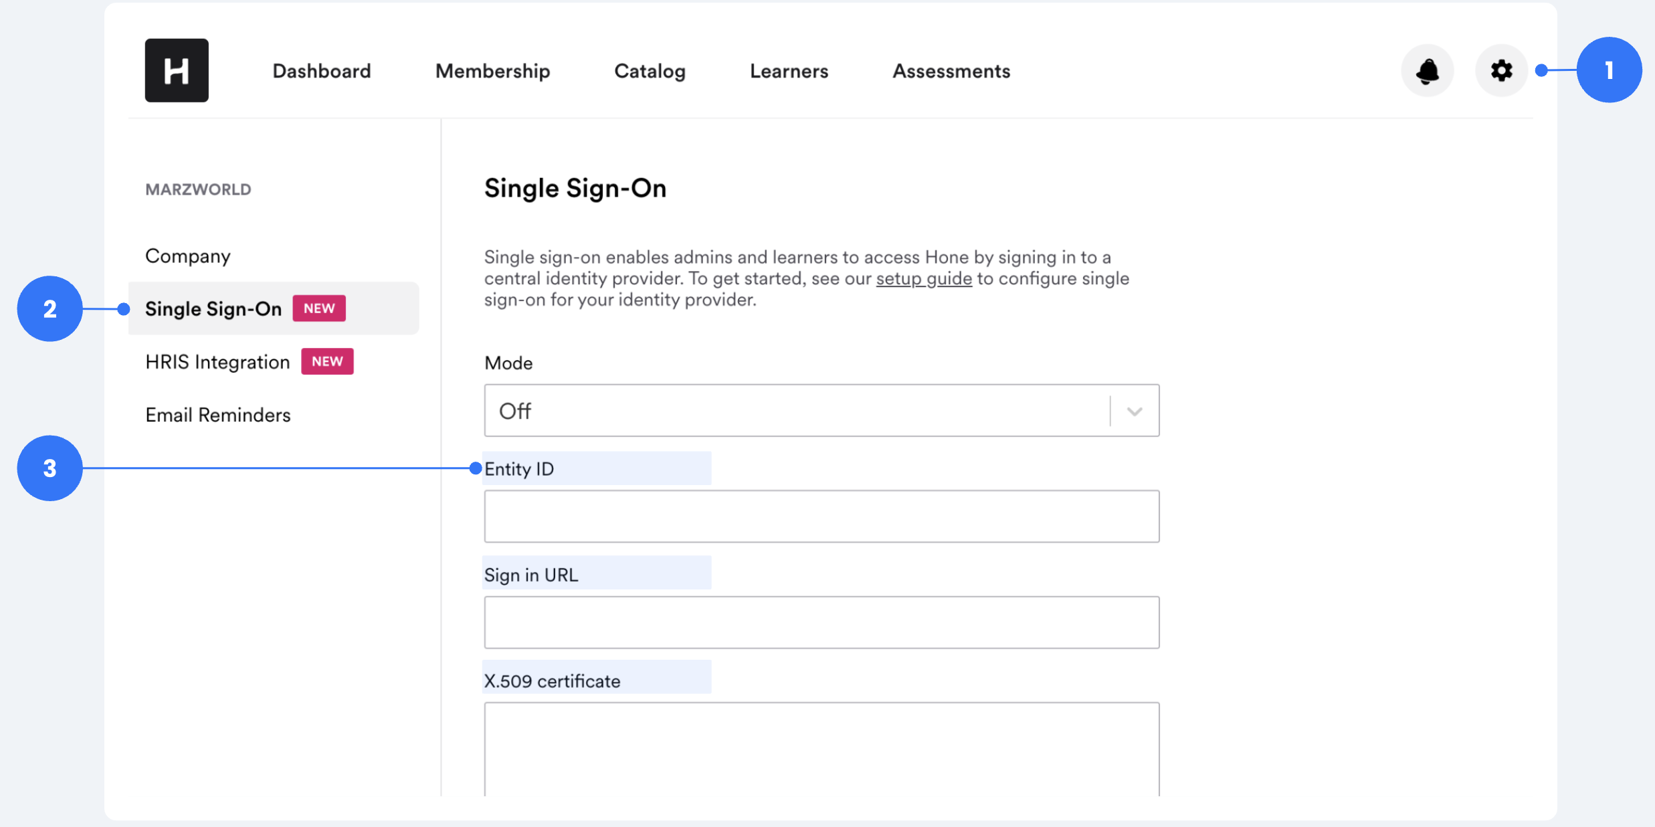Click annotation marker number 2
1655x827 pixels.
pyautogui.click(x=50, y=308)
